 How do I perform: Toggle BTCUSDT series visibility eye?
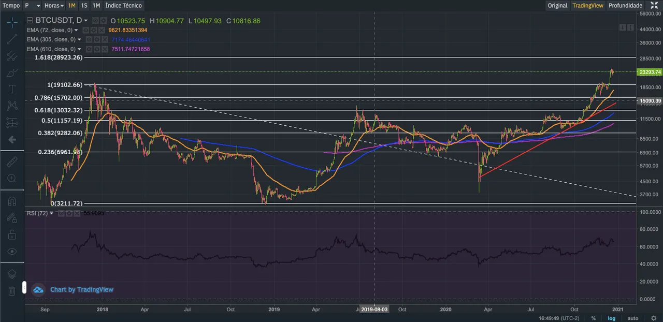96,21
